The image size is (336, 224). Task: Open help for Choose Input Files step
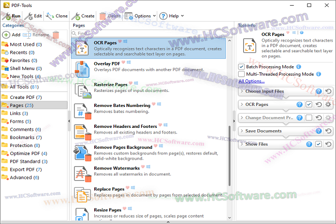(319, 91)
